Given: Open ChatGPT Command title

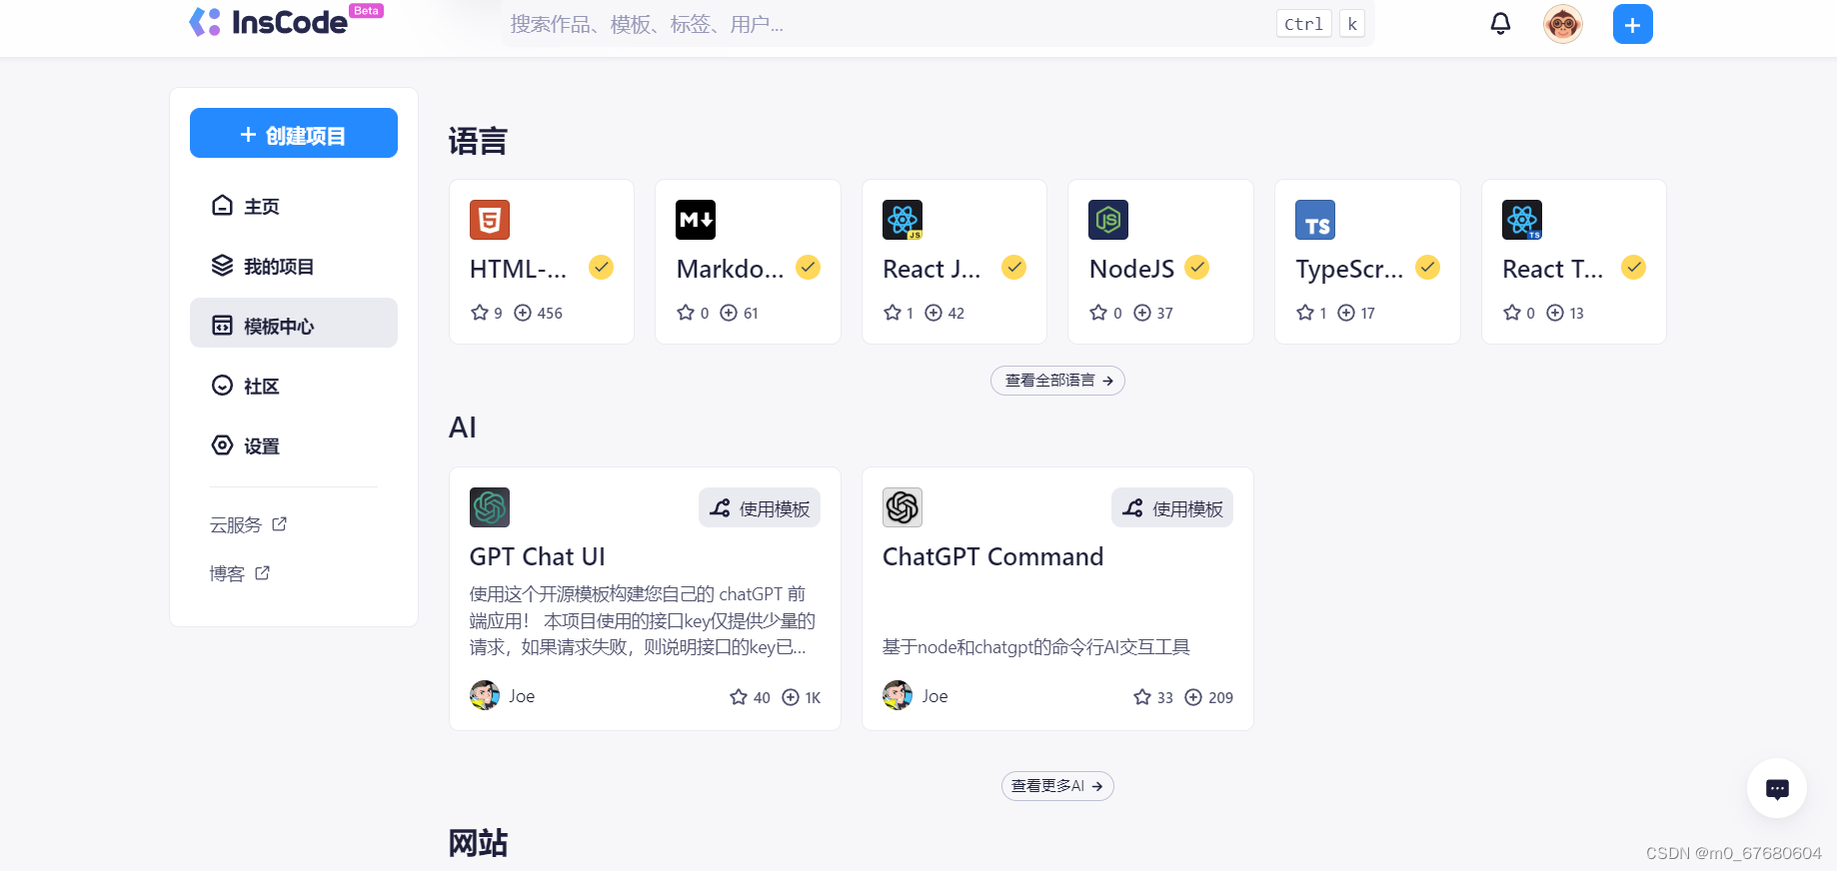Looking at the screenshot, I should pos(993,556).
